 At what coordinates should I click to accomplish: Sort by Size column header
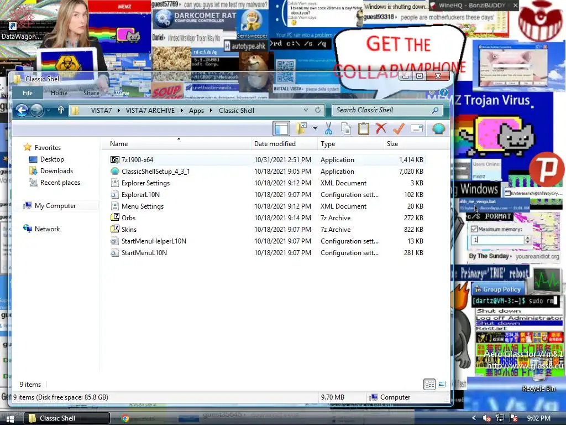click(405, 143)
